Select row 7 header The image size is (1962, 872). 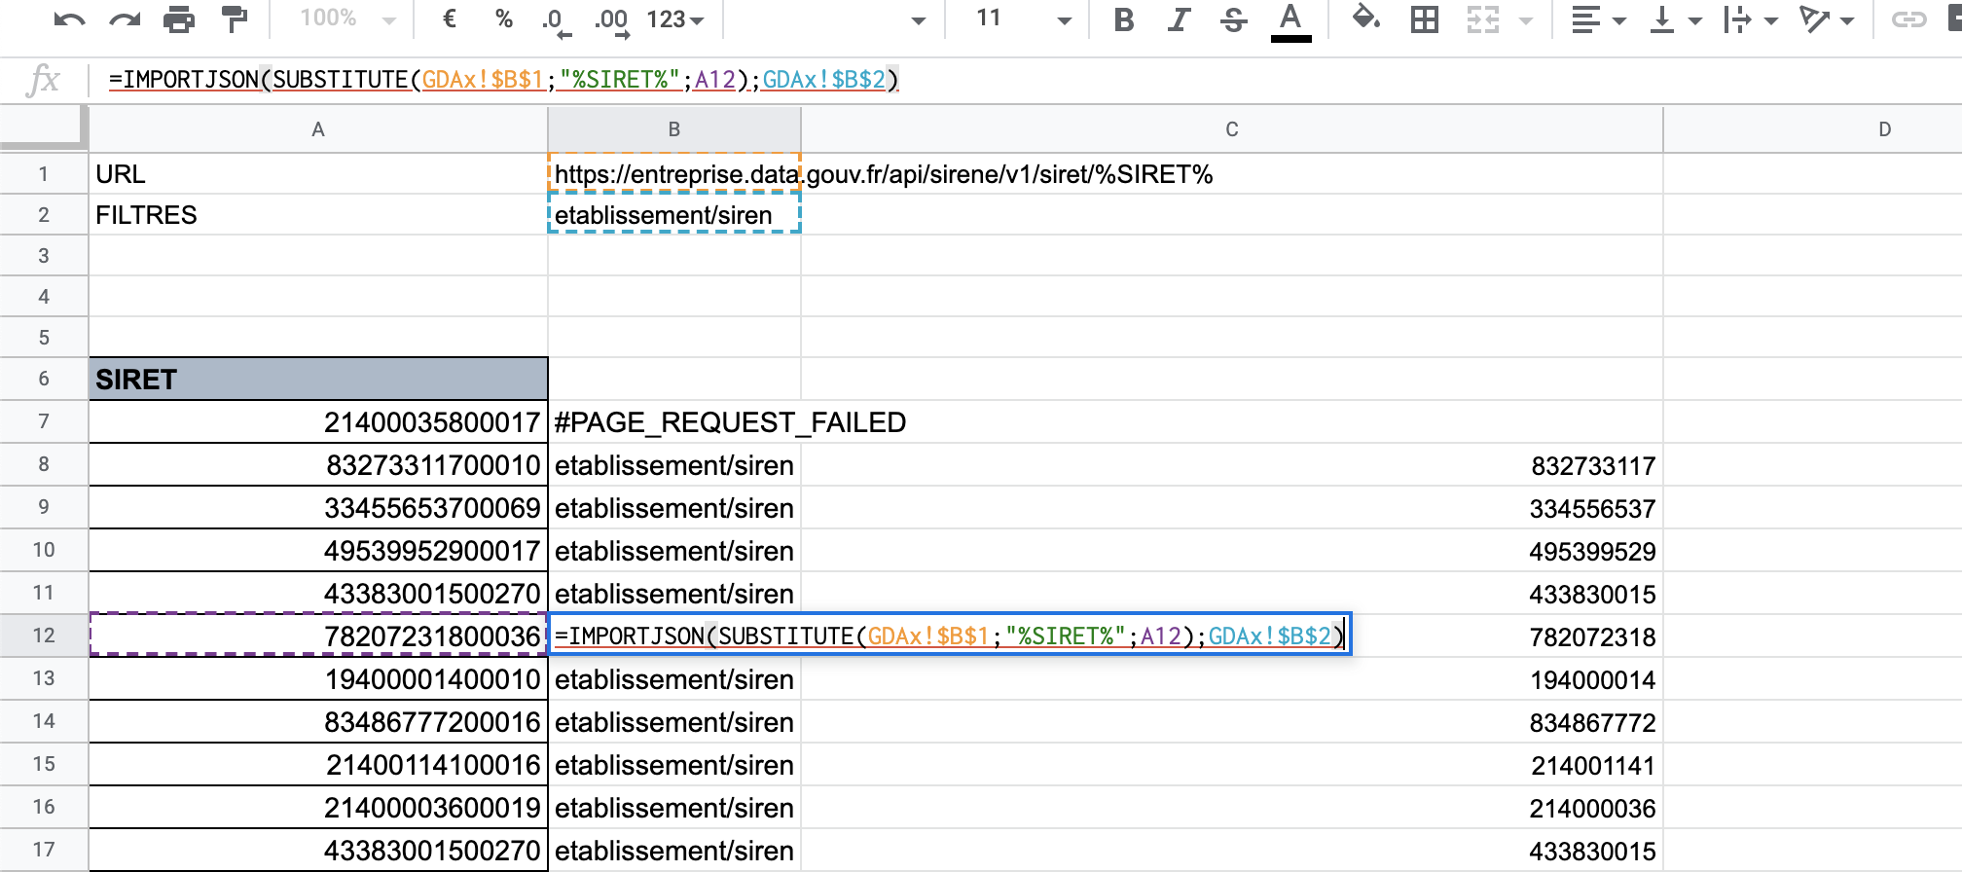44,421
